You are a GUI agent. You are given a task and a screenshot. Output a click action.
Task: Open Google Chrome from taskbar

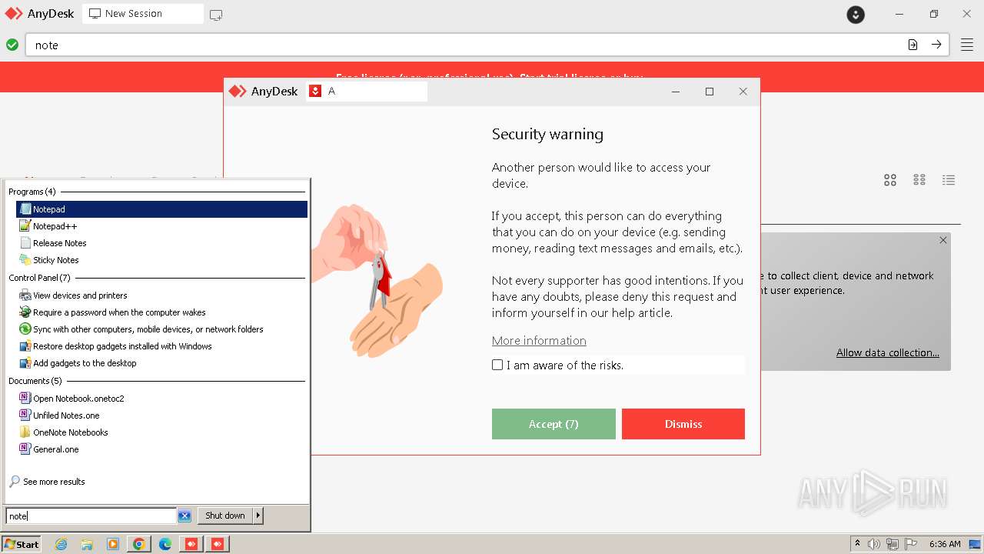[139, 544]
